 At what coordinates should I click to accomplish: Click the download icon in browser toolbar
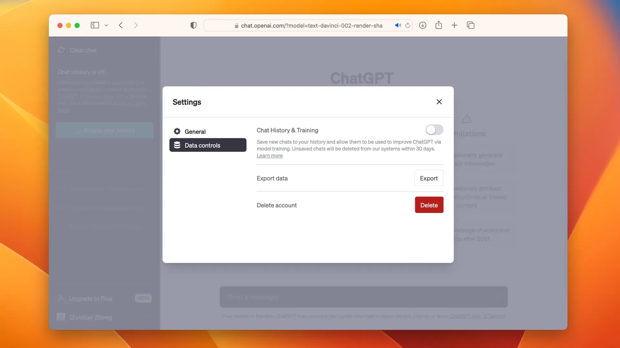click(422, 25)
